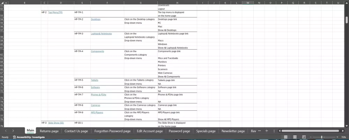This screenshot has height=140, width=349.
Task: Open the Components link
Action: (97, 51)
